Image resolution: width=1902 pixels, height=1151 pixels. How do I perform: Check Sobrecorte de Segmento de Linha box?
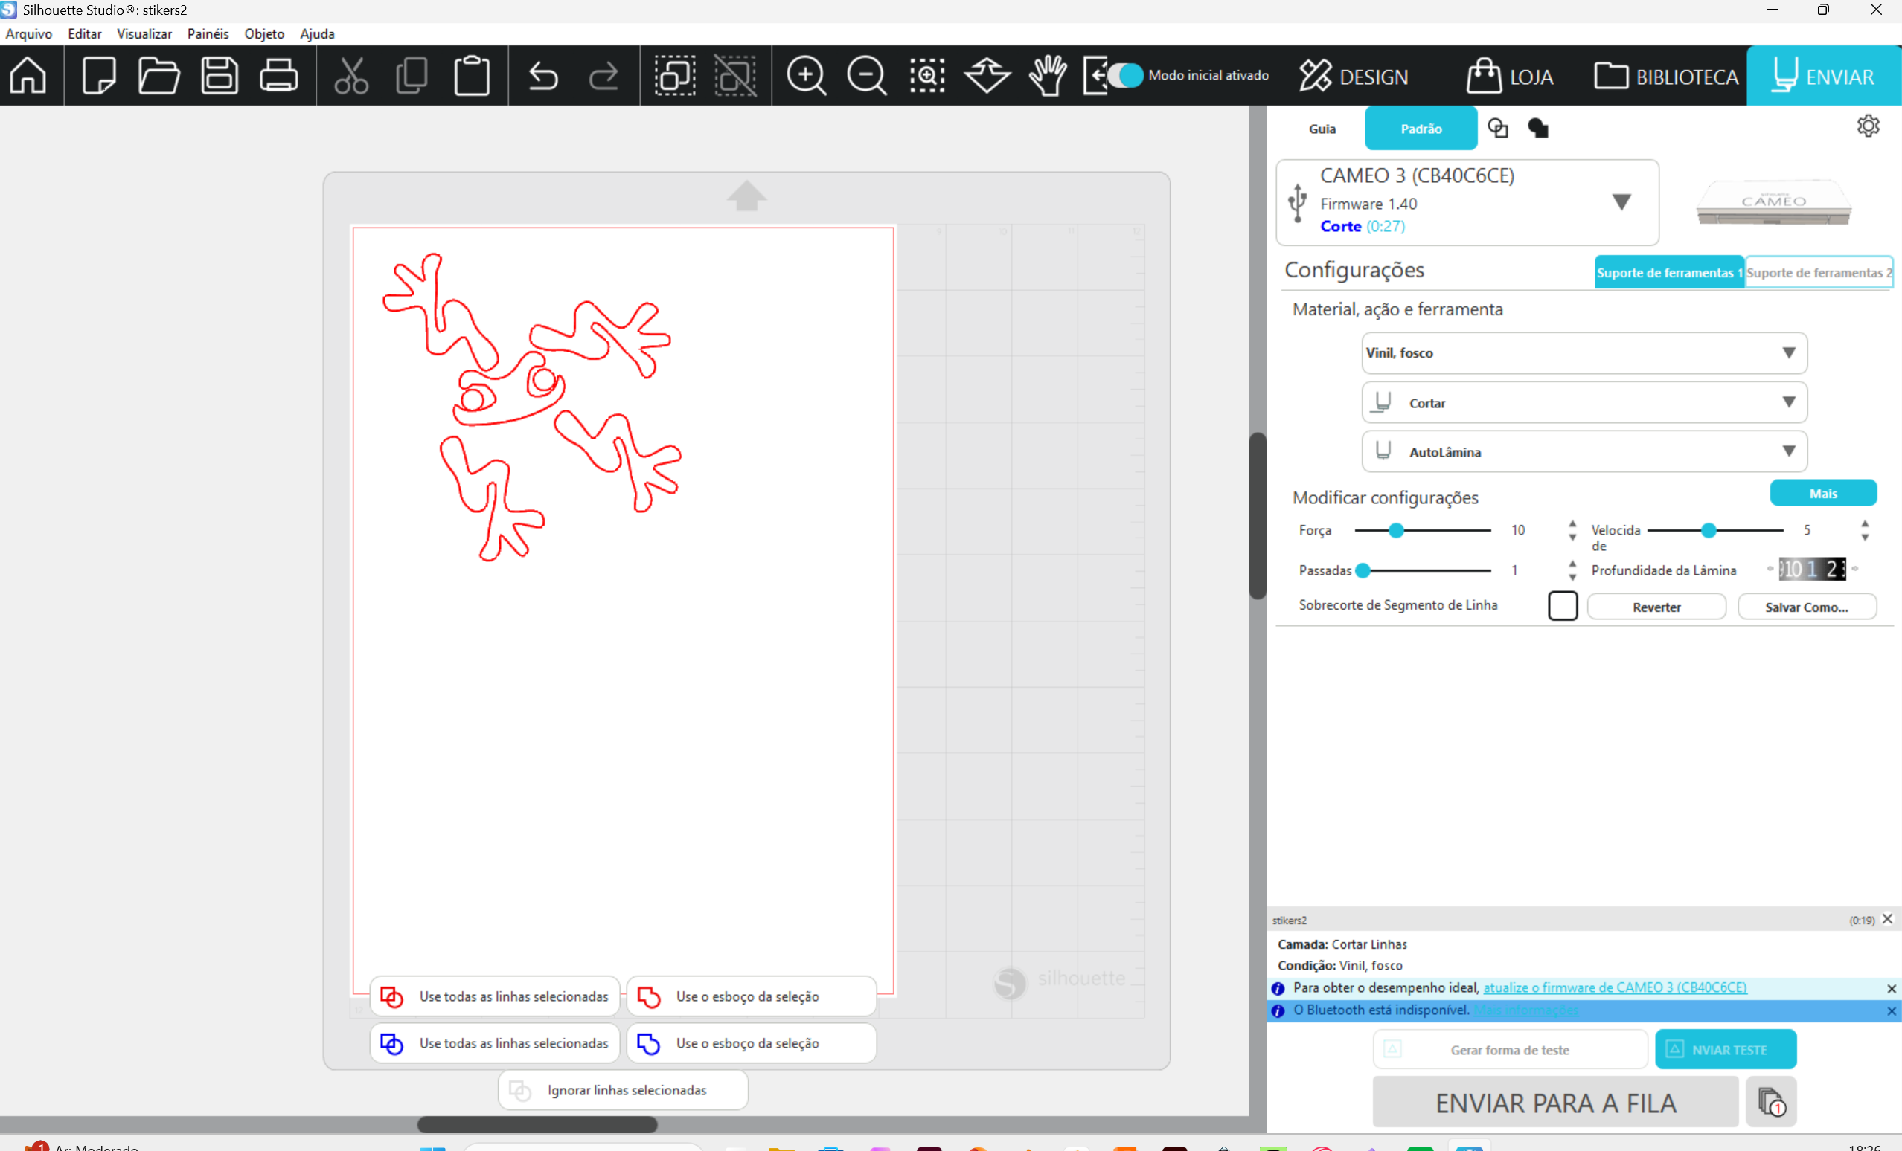coord(1563,605)
